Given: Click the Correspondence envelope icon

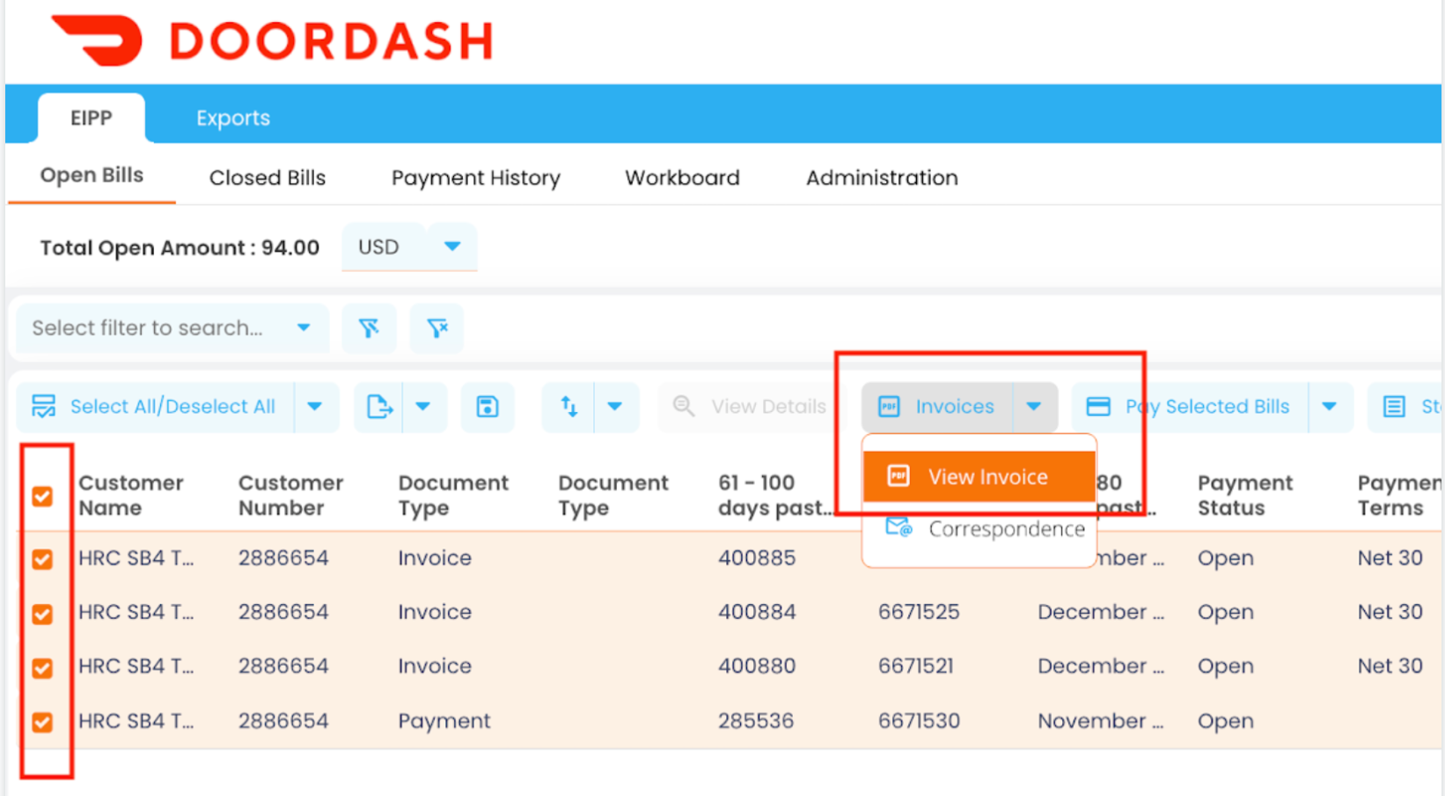Looking at the screenshot, I should click(x=899, y=528).
